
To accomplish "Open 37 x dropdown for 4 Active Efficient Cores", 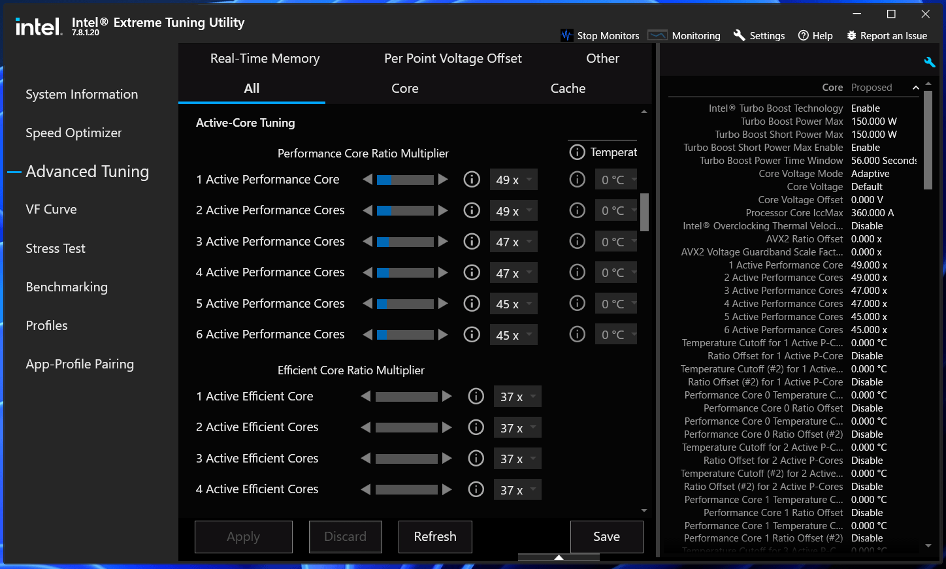I will point(517,490).
